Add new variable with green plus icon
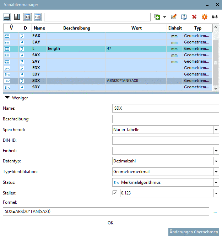222x239 pixels. tap(157, 17)
